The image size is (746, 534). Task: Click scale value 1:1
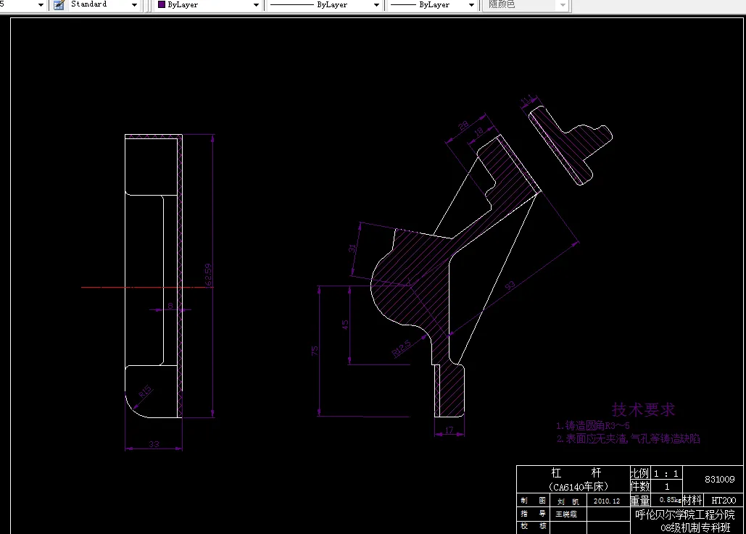pyautogui.click(x=666, y=474)
